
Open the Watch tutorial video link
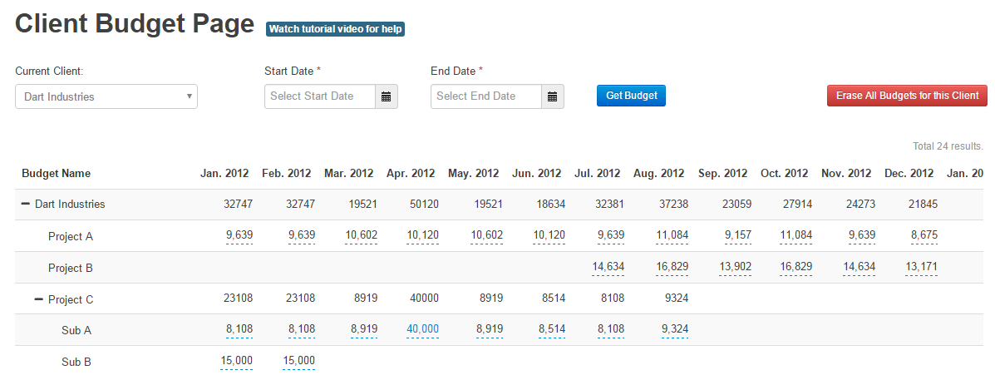pos(335,28)
